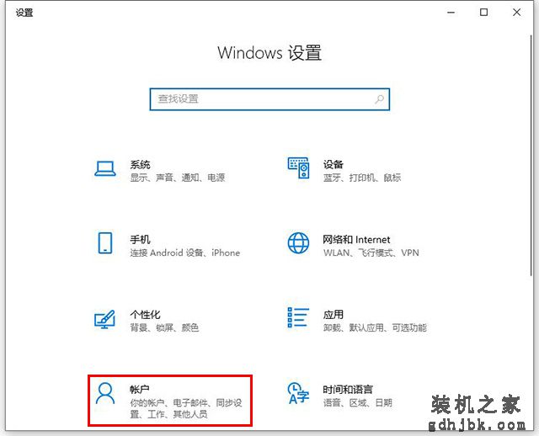Click the 背景、锁屏、颜色 description
The height and width of the screenshot is (436, 539).
pyautogui.click(x=164, y=327)
